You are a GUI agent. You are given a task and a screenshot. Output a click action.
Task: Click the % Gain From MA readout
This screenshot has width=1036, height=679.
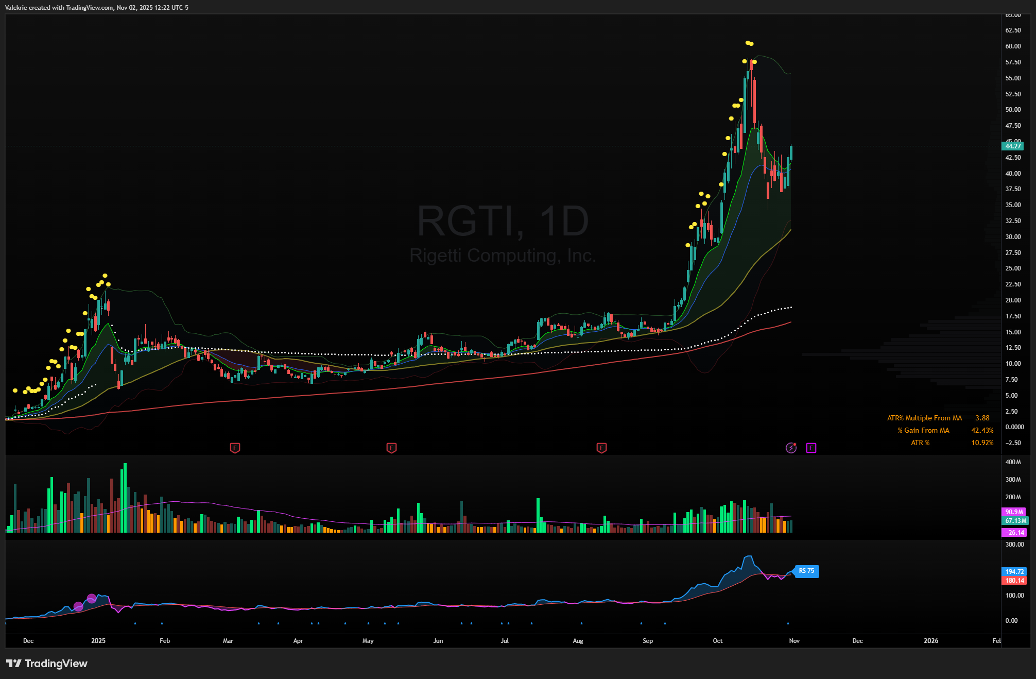tap(982, 431)
